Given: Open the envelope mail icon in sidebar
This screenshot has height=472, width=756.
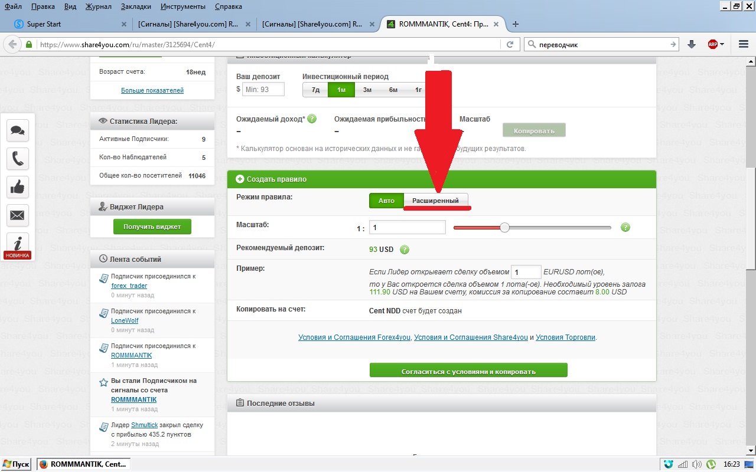Looking at the screenshot, I should [18, 215].
